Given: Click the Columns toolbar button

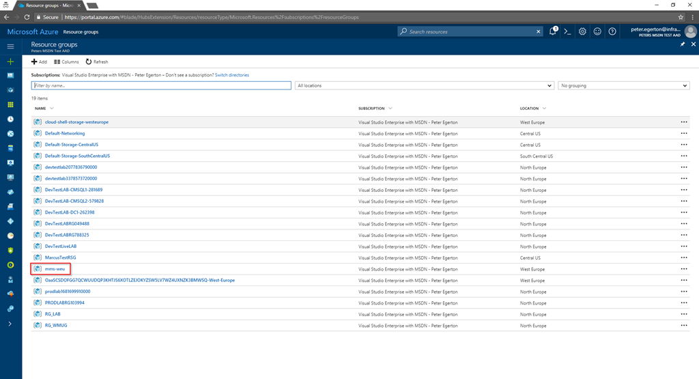Looking at the screenshot, I should [x=66, y=61].
